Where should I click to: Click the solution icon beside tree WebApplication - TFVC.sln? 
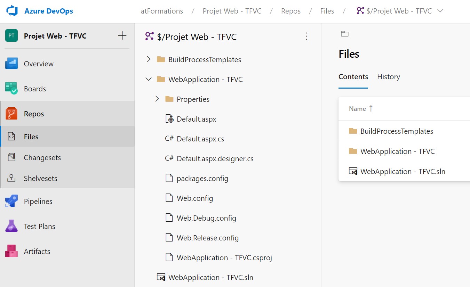tap(161, 277)
